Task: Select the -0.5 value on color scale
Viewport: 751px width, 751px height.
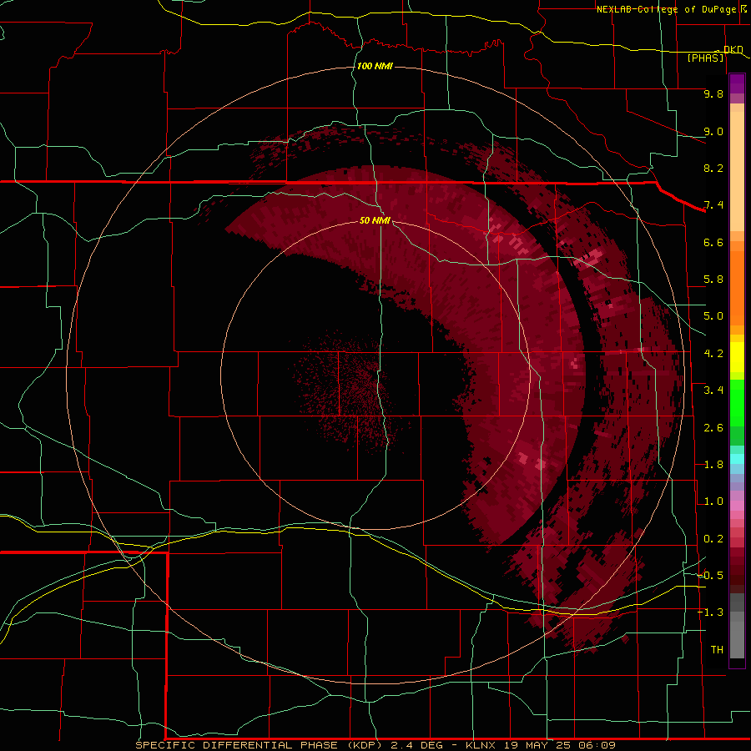Action: click(x=710, y=576)
